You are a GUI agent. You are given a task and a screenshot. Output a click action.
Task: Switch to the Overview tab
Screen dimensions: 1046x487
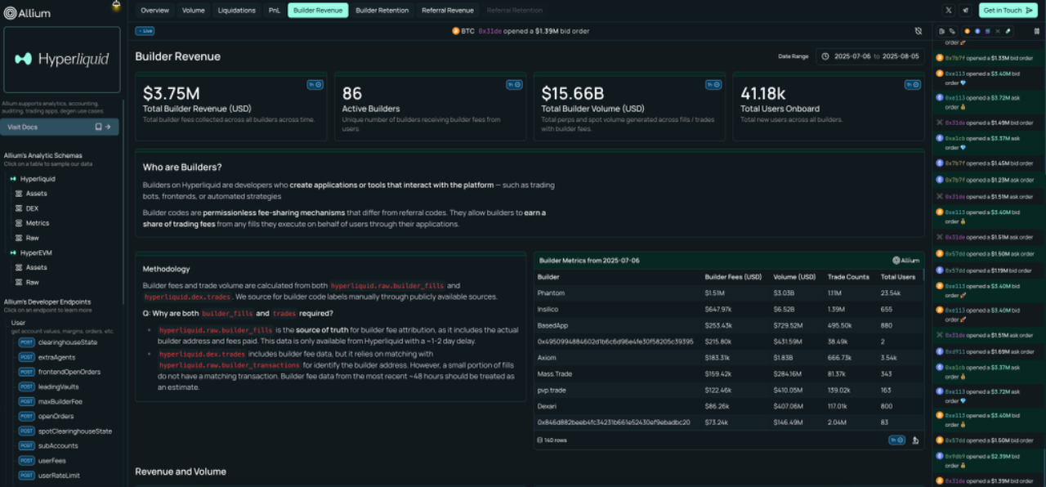click(154, 11)
